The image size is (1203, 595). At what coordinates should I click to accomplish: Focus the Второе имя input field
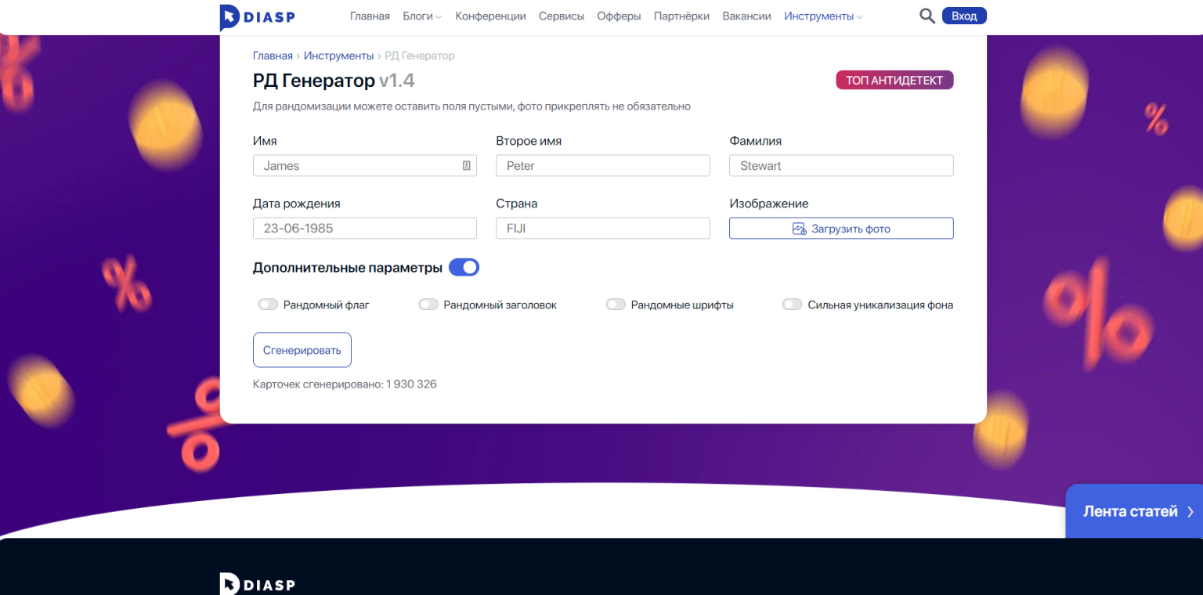point(603,165)
